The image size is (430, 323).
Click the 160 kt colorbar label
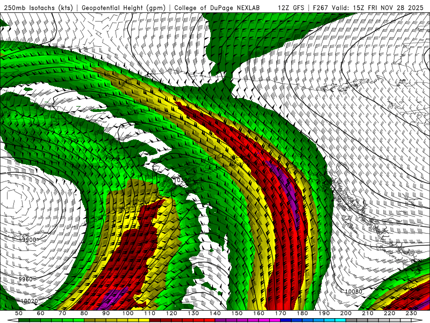[x=259, y=313]
